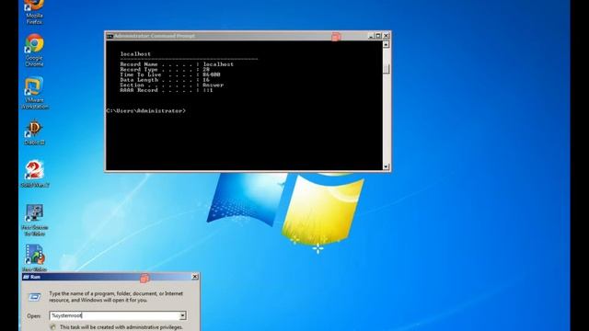Click the Command Prompt title bar system icon
589x331 pixels.
point(110,36)
